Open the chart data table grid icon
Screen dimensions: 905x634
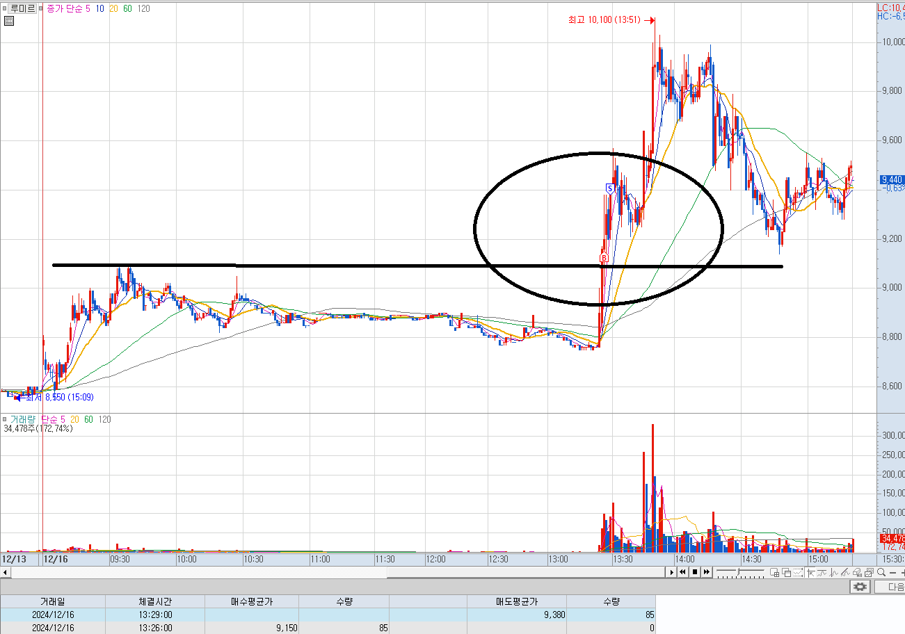[x=9, y=21]
